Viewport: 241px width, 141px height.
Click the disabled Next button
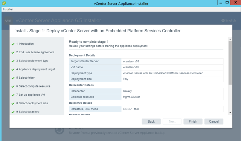(x=172, y=121)
